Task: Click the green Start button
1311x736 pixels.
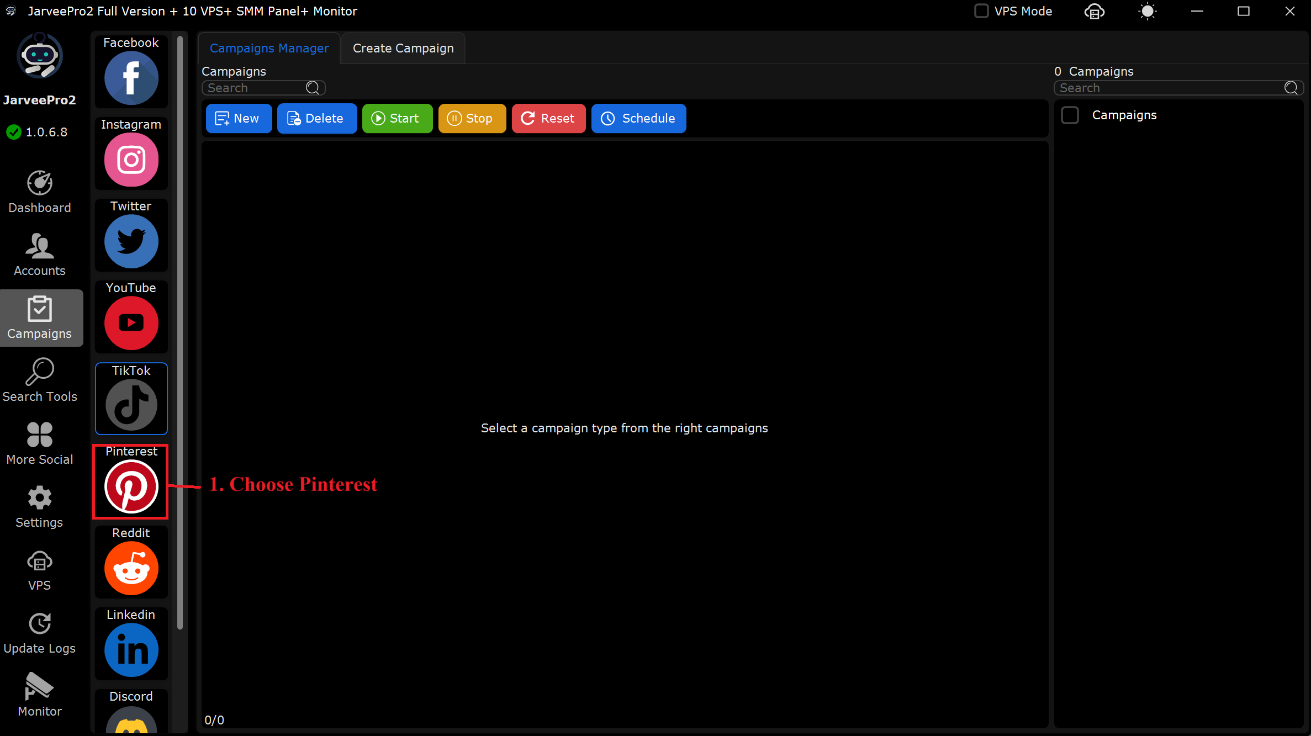Action: coord(397,118)
